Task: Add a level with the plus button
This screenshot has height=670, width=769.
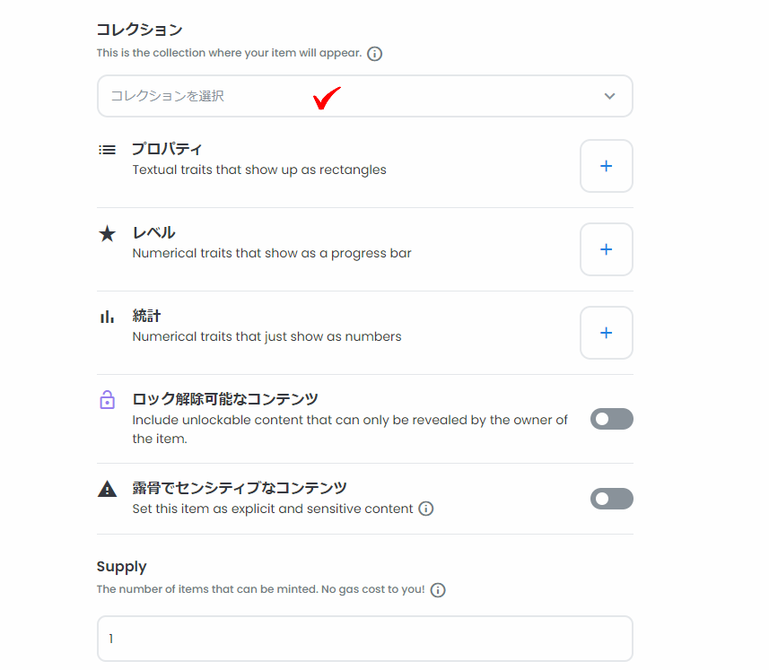Action: pyautogui.click(x=607, y=249)
